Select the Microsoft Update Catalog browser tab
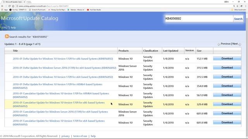The image size is (248, 139). point(14,2)
